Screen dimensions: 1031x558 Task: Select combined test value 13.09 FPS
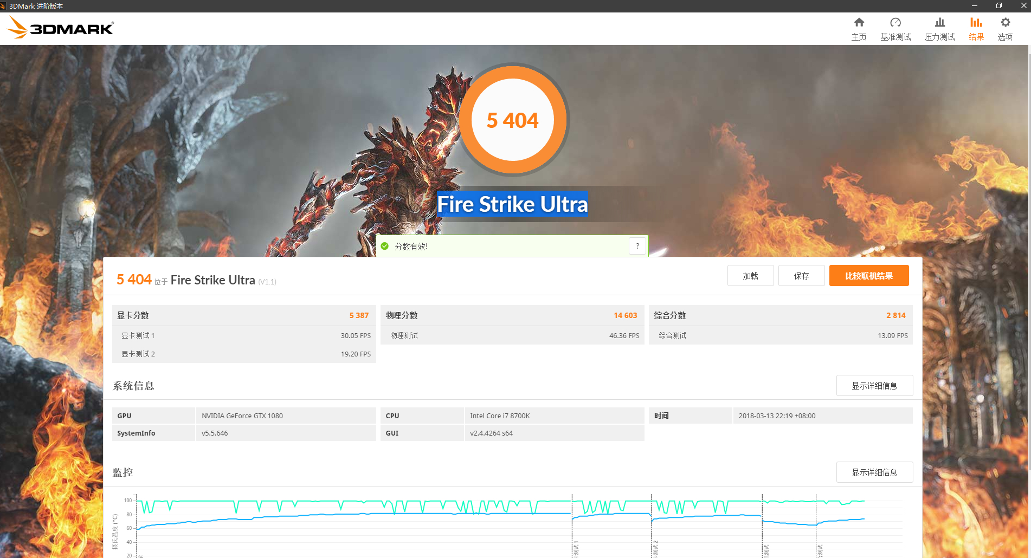(893, 336)
